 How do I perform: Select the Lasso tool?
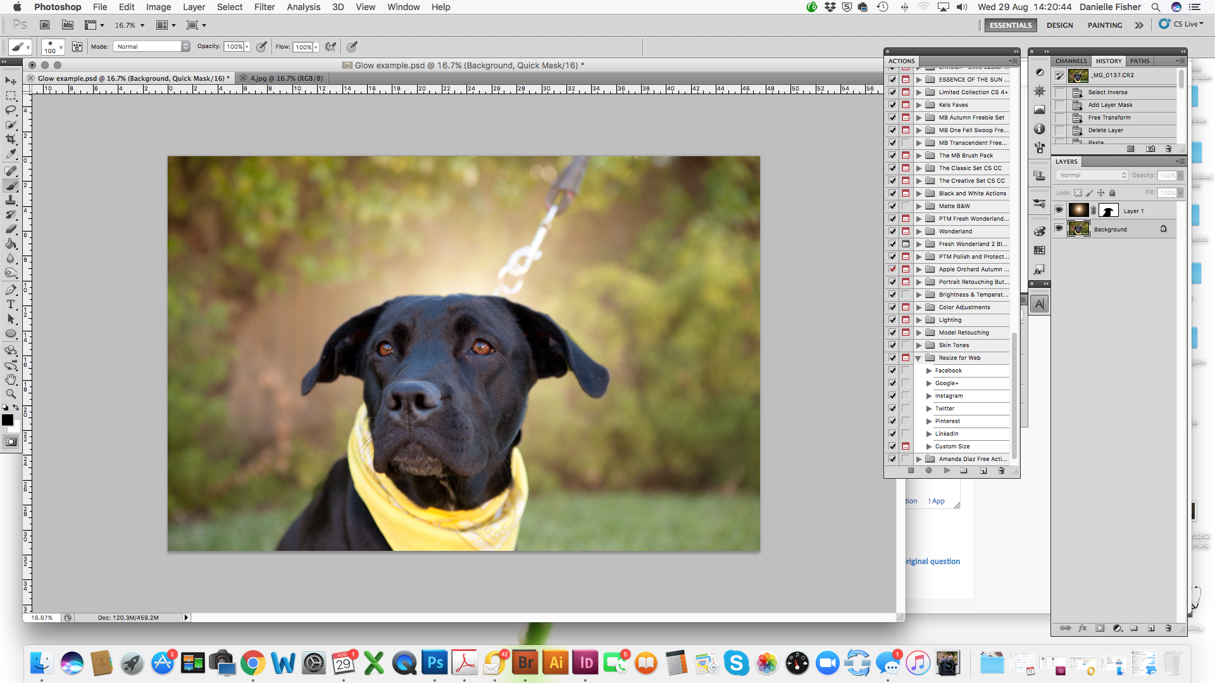pos(11,110)
